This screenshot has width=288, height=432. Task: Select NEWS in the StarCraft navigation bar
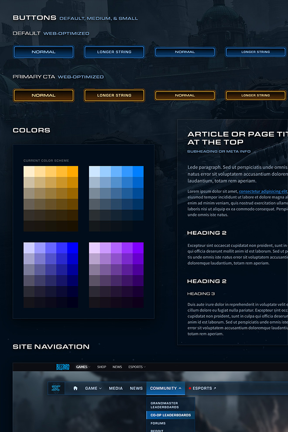pos(136,388)
